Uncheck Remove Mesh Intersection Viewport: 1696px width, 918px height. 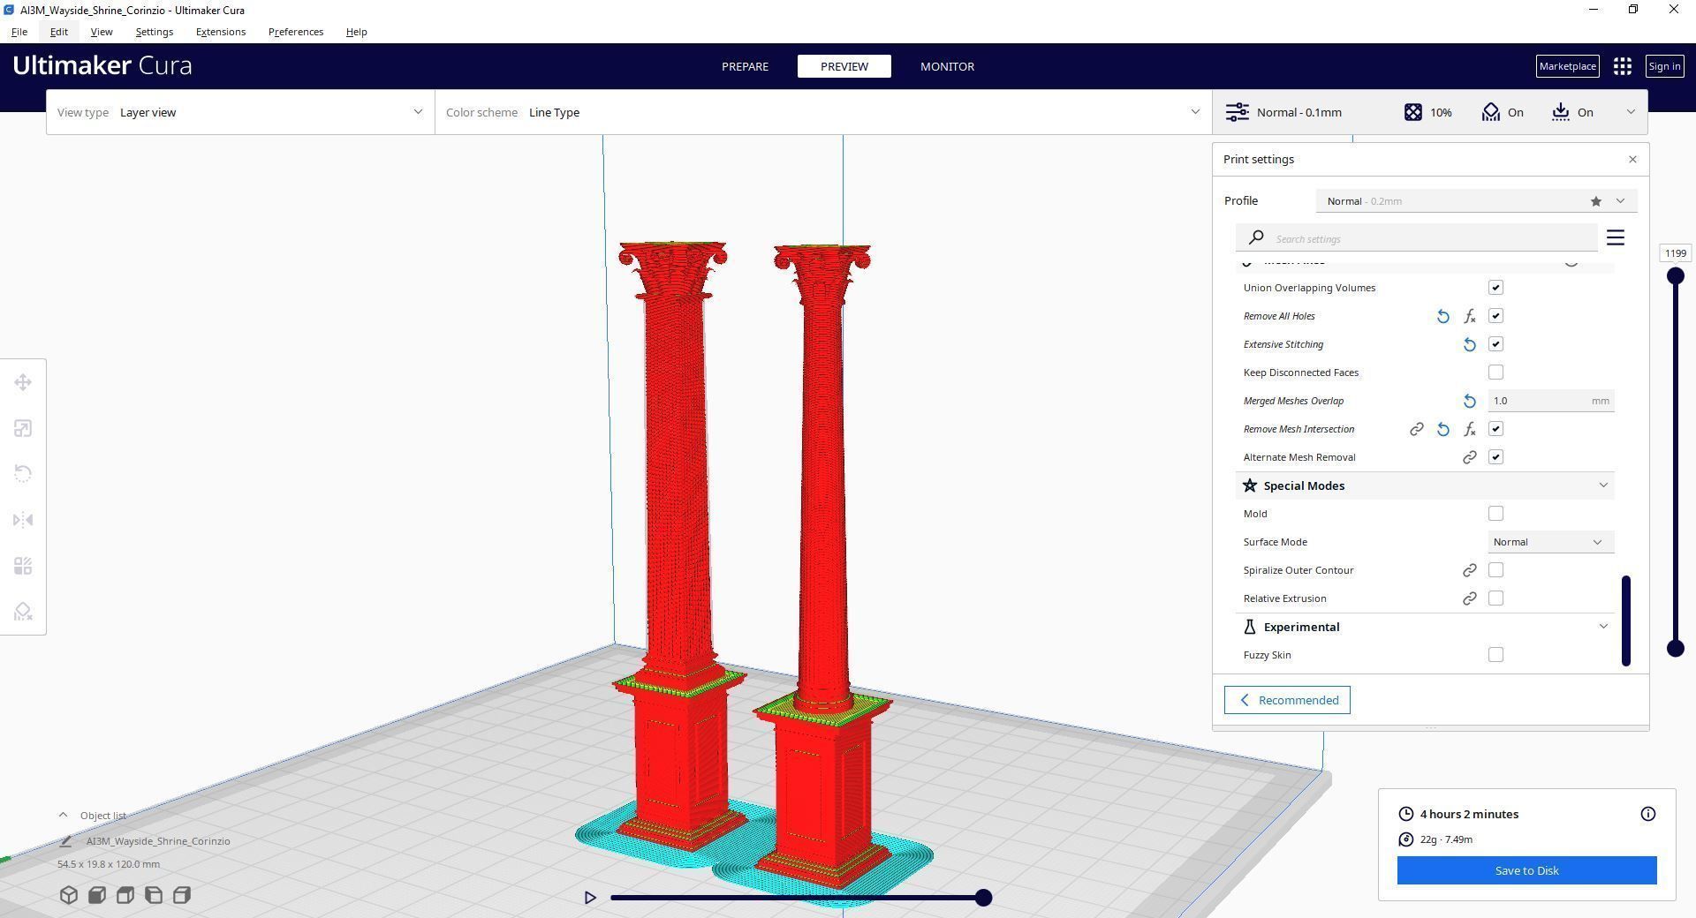pyautogui.click(x=1495, y=429)
